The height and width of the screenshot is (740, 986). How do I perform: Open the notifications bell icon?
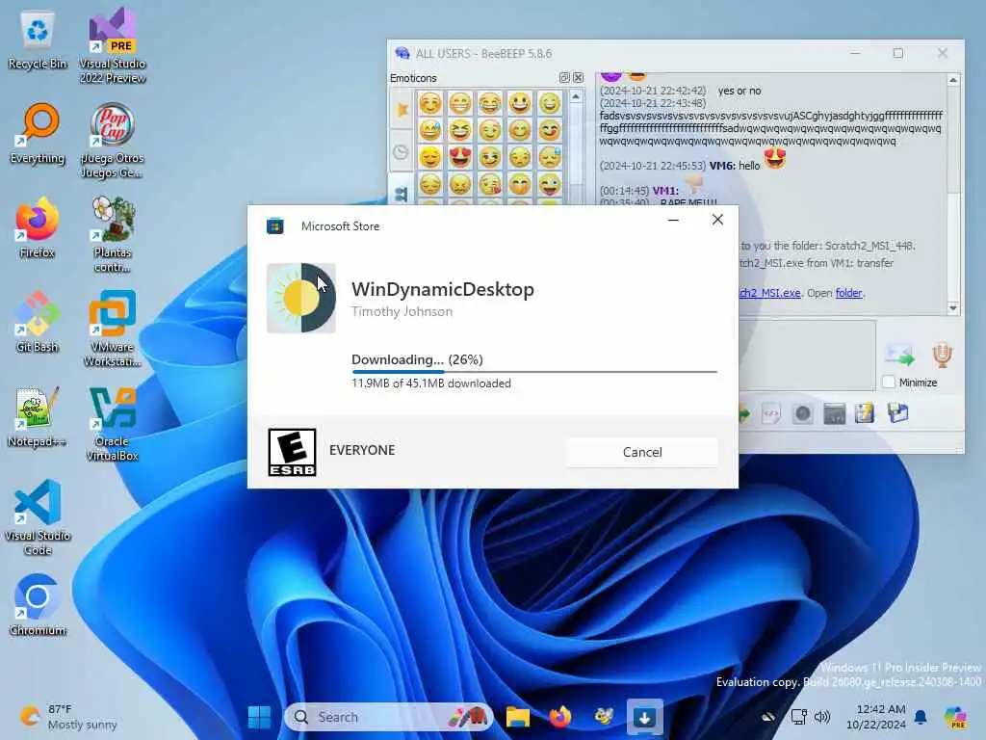(x=921, y=717)
